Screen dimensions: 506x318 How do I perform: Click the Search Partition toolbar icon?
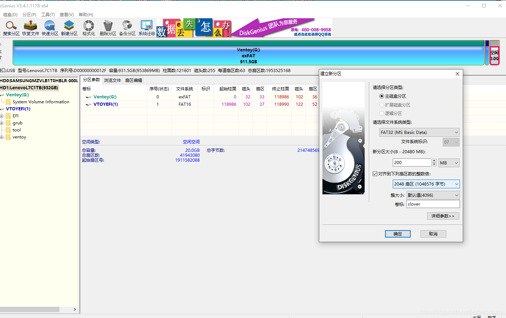click(x=11, y=28)
